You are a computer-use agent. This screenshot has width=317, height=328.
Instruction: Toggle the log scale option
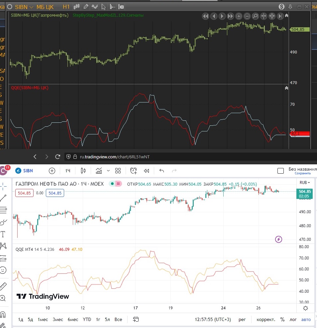[293, 319]
